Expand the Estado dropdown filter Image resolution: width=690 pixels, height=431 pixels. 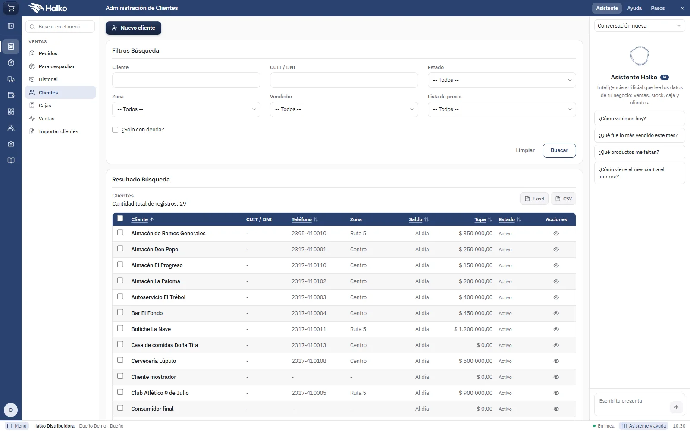point(502,80)
